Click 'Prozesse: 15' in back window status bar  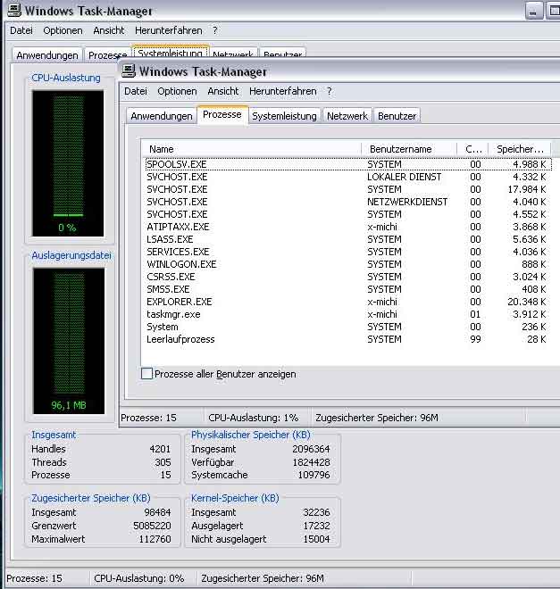34,578
